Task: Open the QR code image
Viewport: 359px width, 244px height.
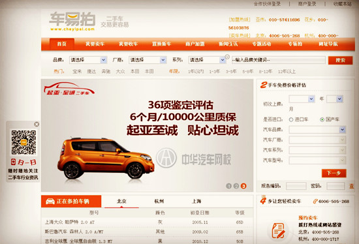Action: coord(23,142)
